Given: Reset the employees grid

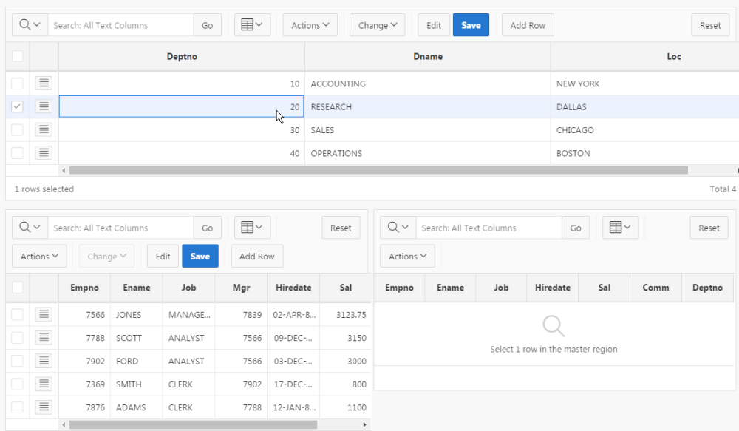Looking at the screenshot, I should click(x=340, y=228).
